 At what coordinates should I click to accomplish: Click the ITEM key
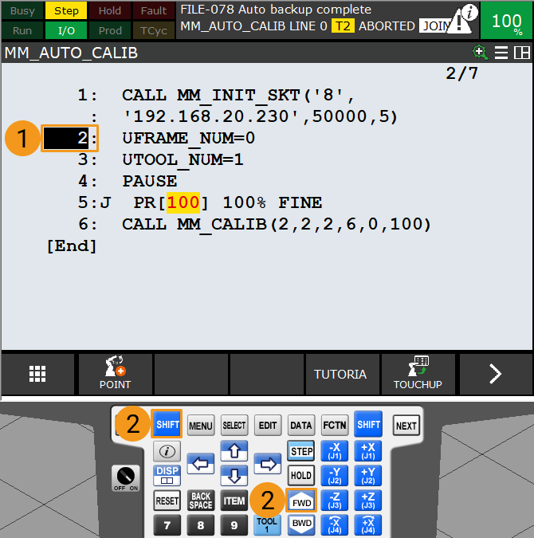tap(234, 501)
